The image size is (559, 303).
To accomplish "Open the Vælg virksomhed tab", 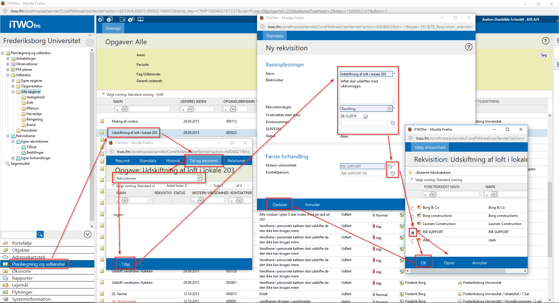I will coord(430,147).
